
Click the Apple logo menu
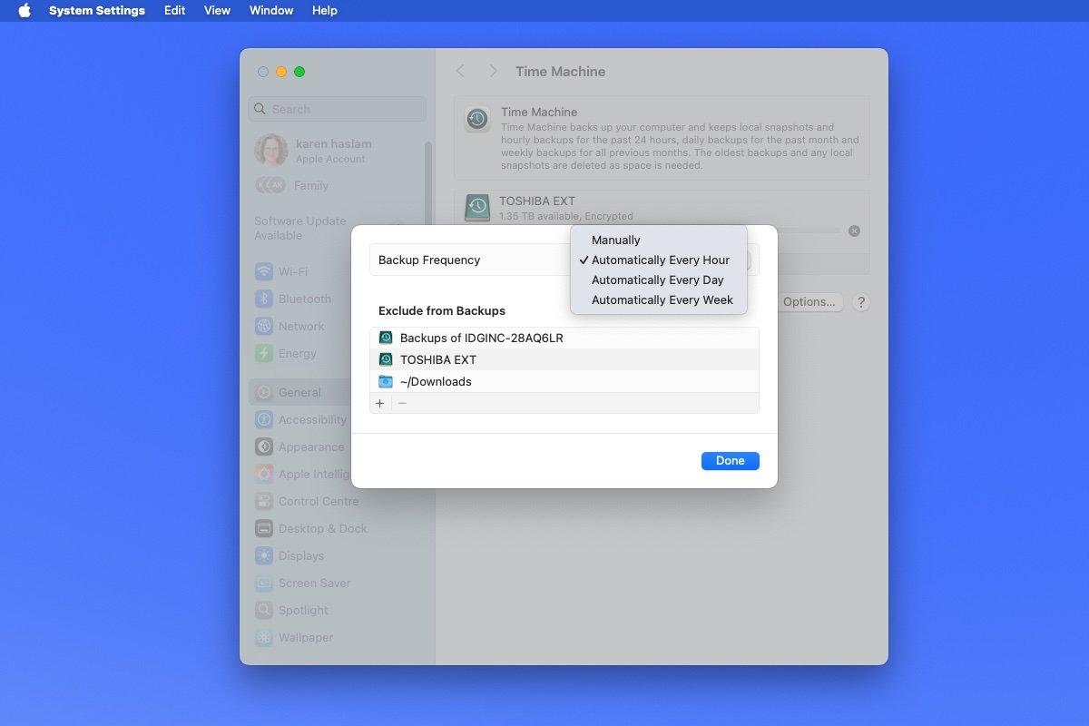(25, 11)
